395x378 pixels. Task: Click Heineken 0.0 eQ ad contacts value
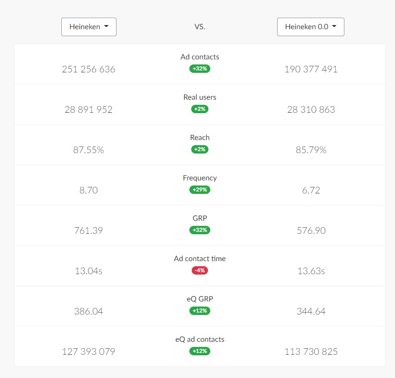pos(311,352)
